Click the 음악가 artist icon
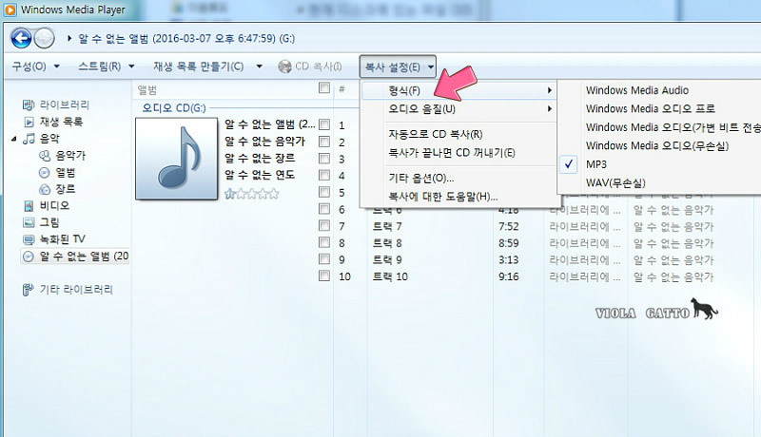 coord(44,156)
